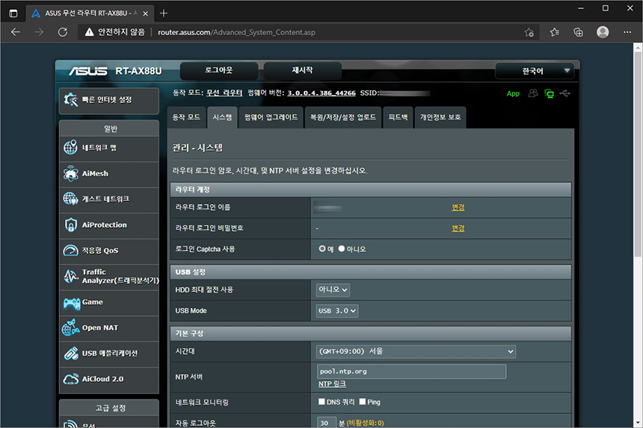This screenshot has width=643, height=428.
Task: Open the browser settings ellipsis menu
Action: 627,32
